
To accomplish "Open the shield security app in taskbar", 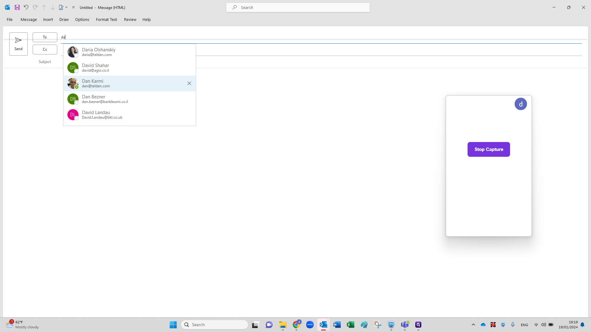I will (391, 325).
